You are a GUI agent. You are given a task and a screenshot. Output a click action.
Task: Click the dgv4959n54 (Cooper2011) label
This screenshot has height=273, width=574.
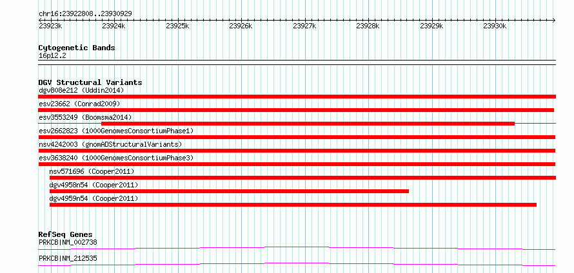point(94,198)
